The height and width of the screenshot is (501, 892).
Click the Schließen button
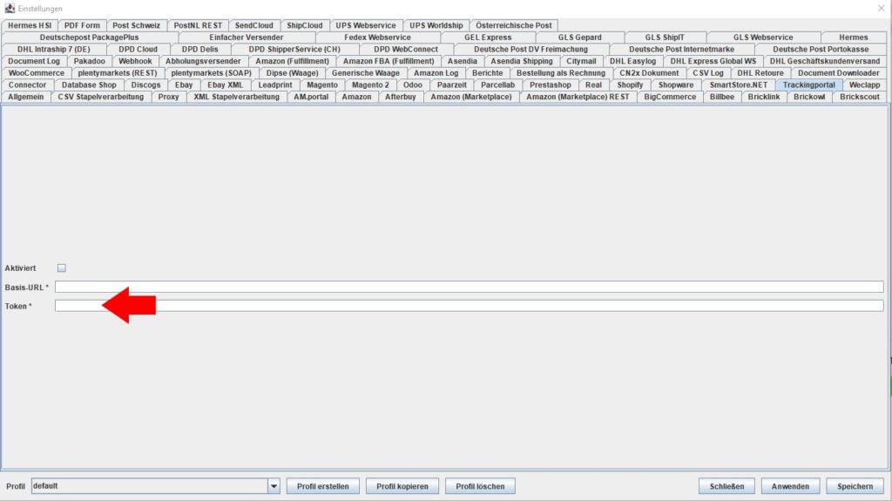click(726, 486)
